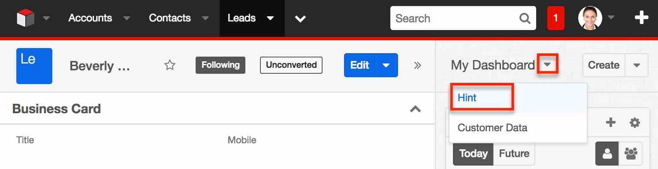658x169 pixels.
Task: Open the dashlet gear settings
Action: (x=634, y=123)
